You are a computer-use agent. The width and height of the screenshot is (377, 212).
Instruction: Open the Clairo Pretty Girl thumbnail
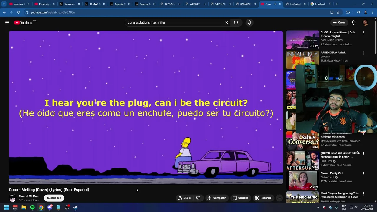click(x=302, y=181)
